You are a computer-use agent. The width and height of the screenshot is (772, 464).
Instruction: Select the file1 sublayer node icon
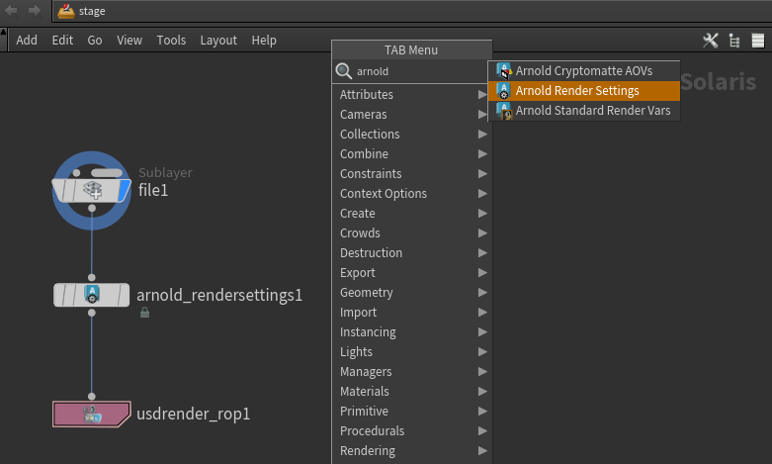click(92, 190)
